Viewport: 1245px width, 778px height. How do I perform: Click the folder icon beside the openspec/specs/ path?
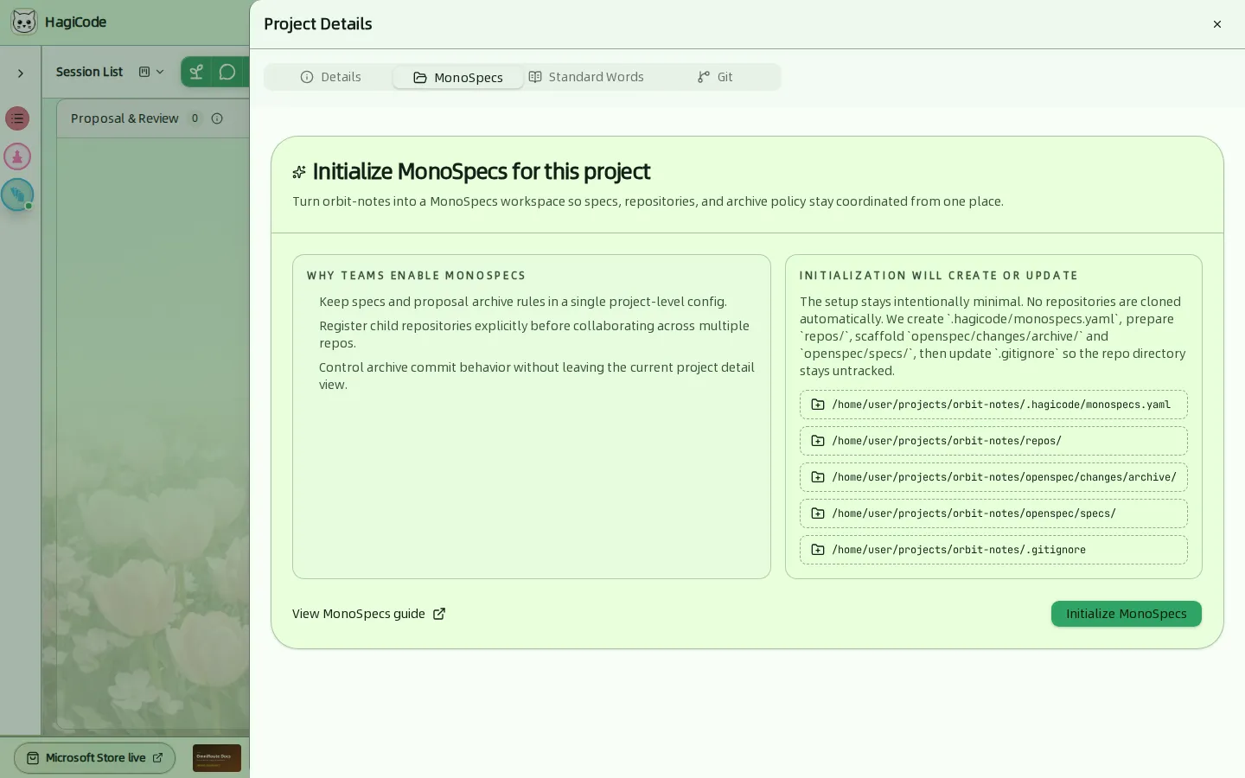[818, 513]
